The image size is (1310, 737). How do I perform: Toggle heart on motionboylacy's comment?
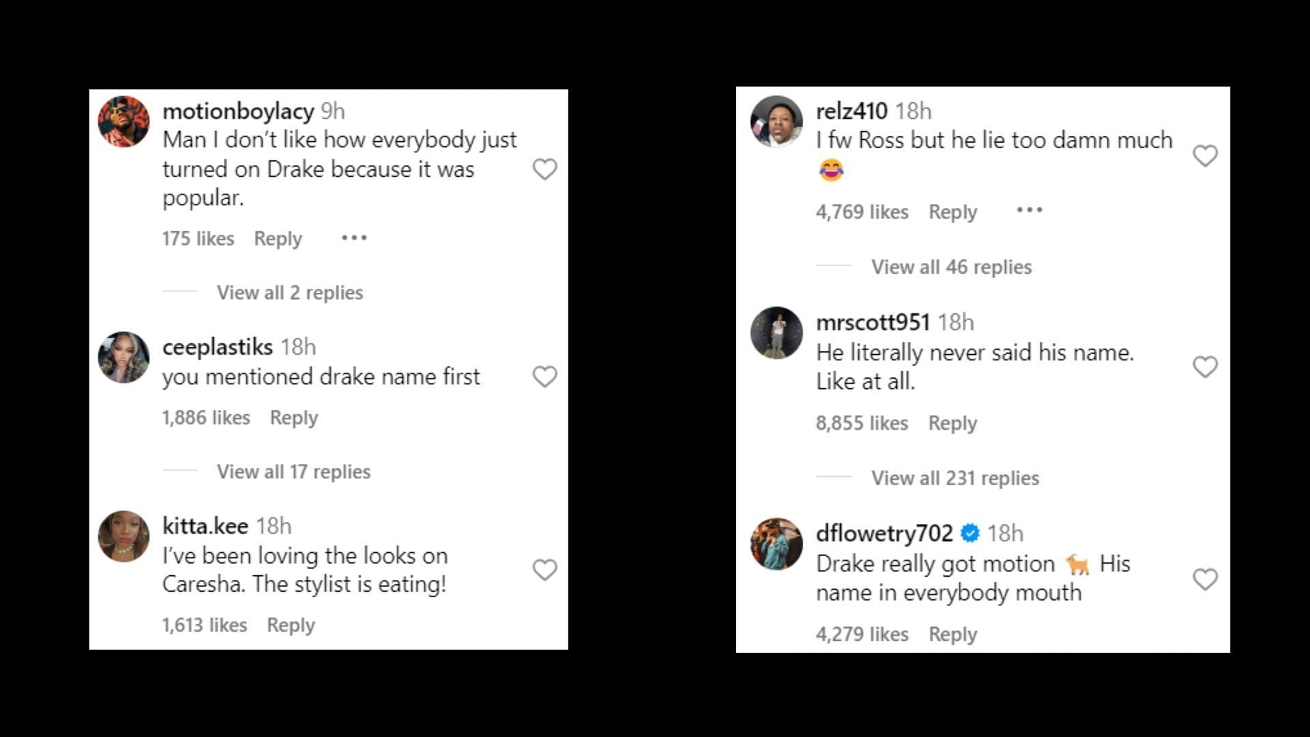pyautogui.click(x=544, y=169)
